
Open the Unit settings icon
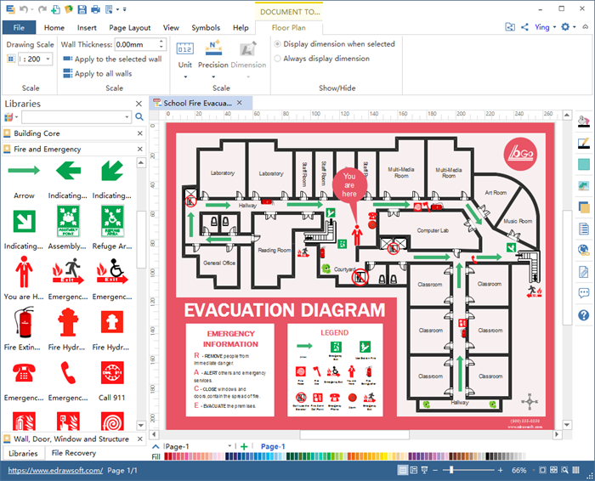point(184,48)
